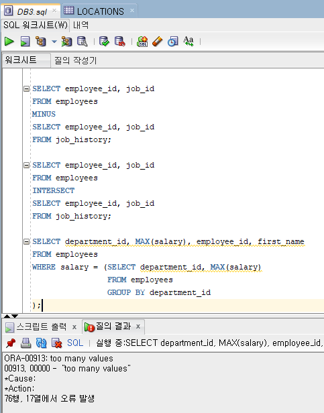The image size is (324, 413).
Task: Click the Commit icon
Action: [104, 42]
